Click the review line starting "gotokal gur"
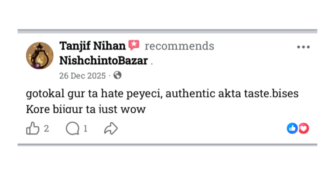This screenshot has width=335, height=175. (161, 94)
